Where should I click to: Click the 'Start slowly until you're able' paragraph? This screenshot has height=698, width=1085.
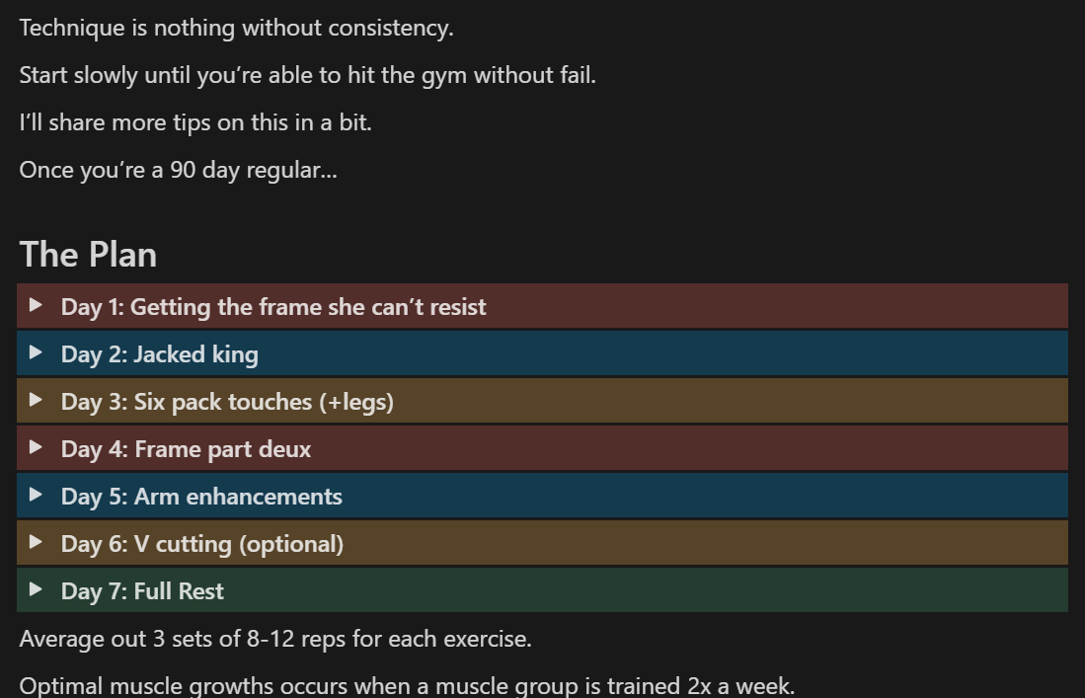pyautogui.click(x=307, y=75)
